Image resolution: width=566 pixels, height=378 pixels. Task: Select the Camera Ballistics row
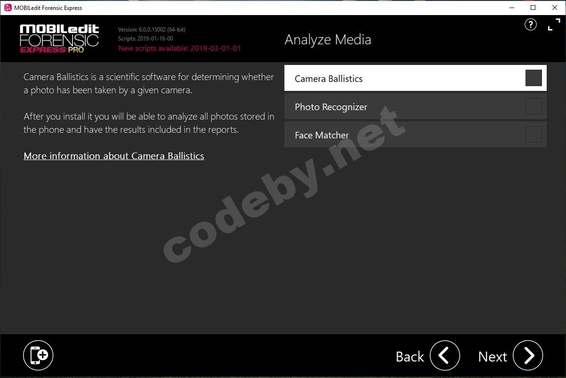[415, 78]
